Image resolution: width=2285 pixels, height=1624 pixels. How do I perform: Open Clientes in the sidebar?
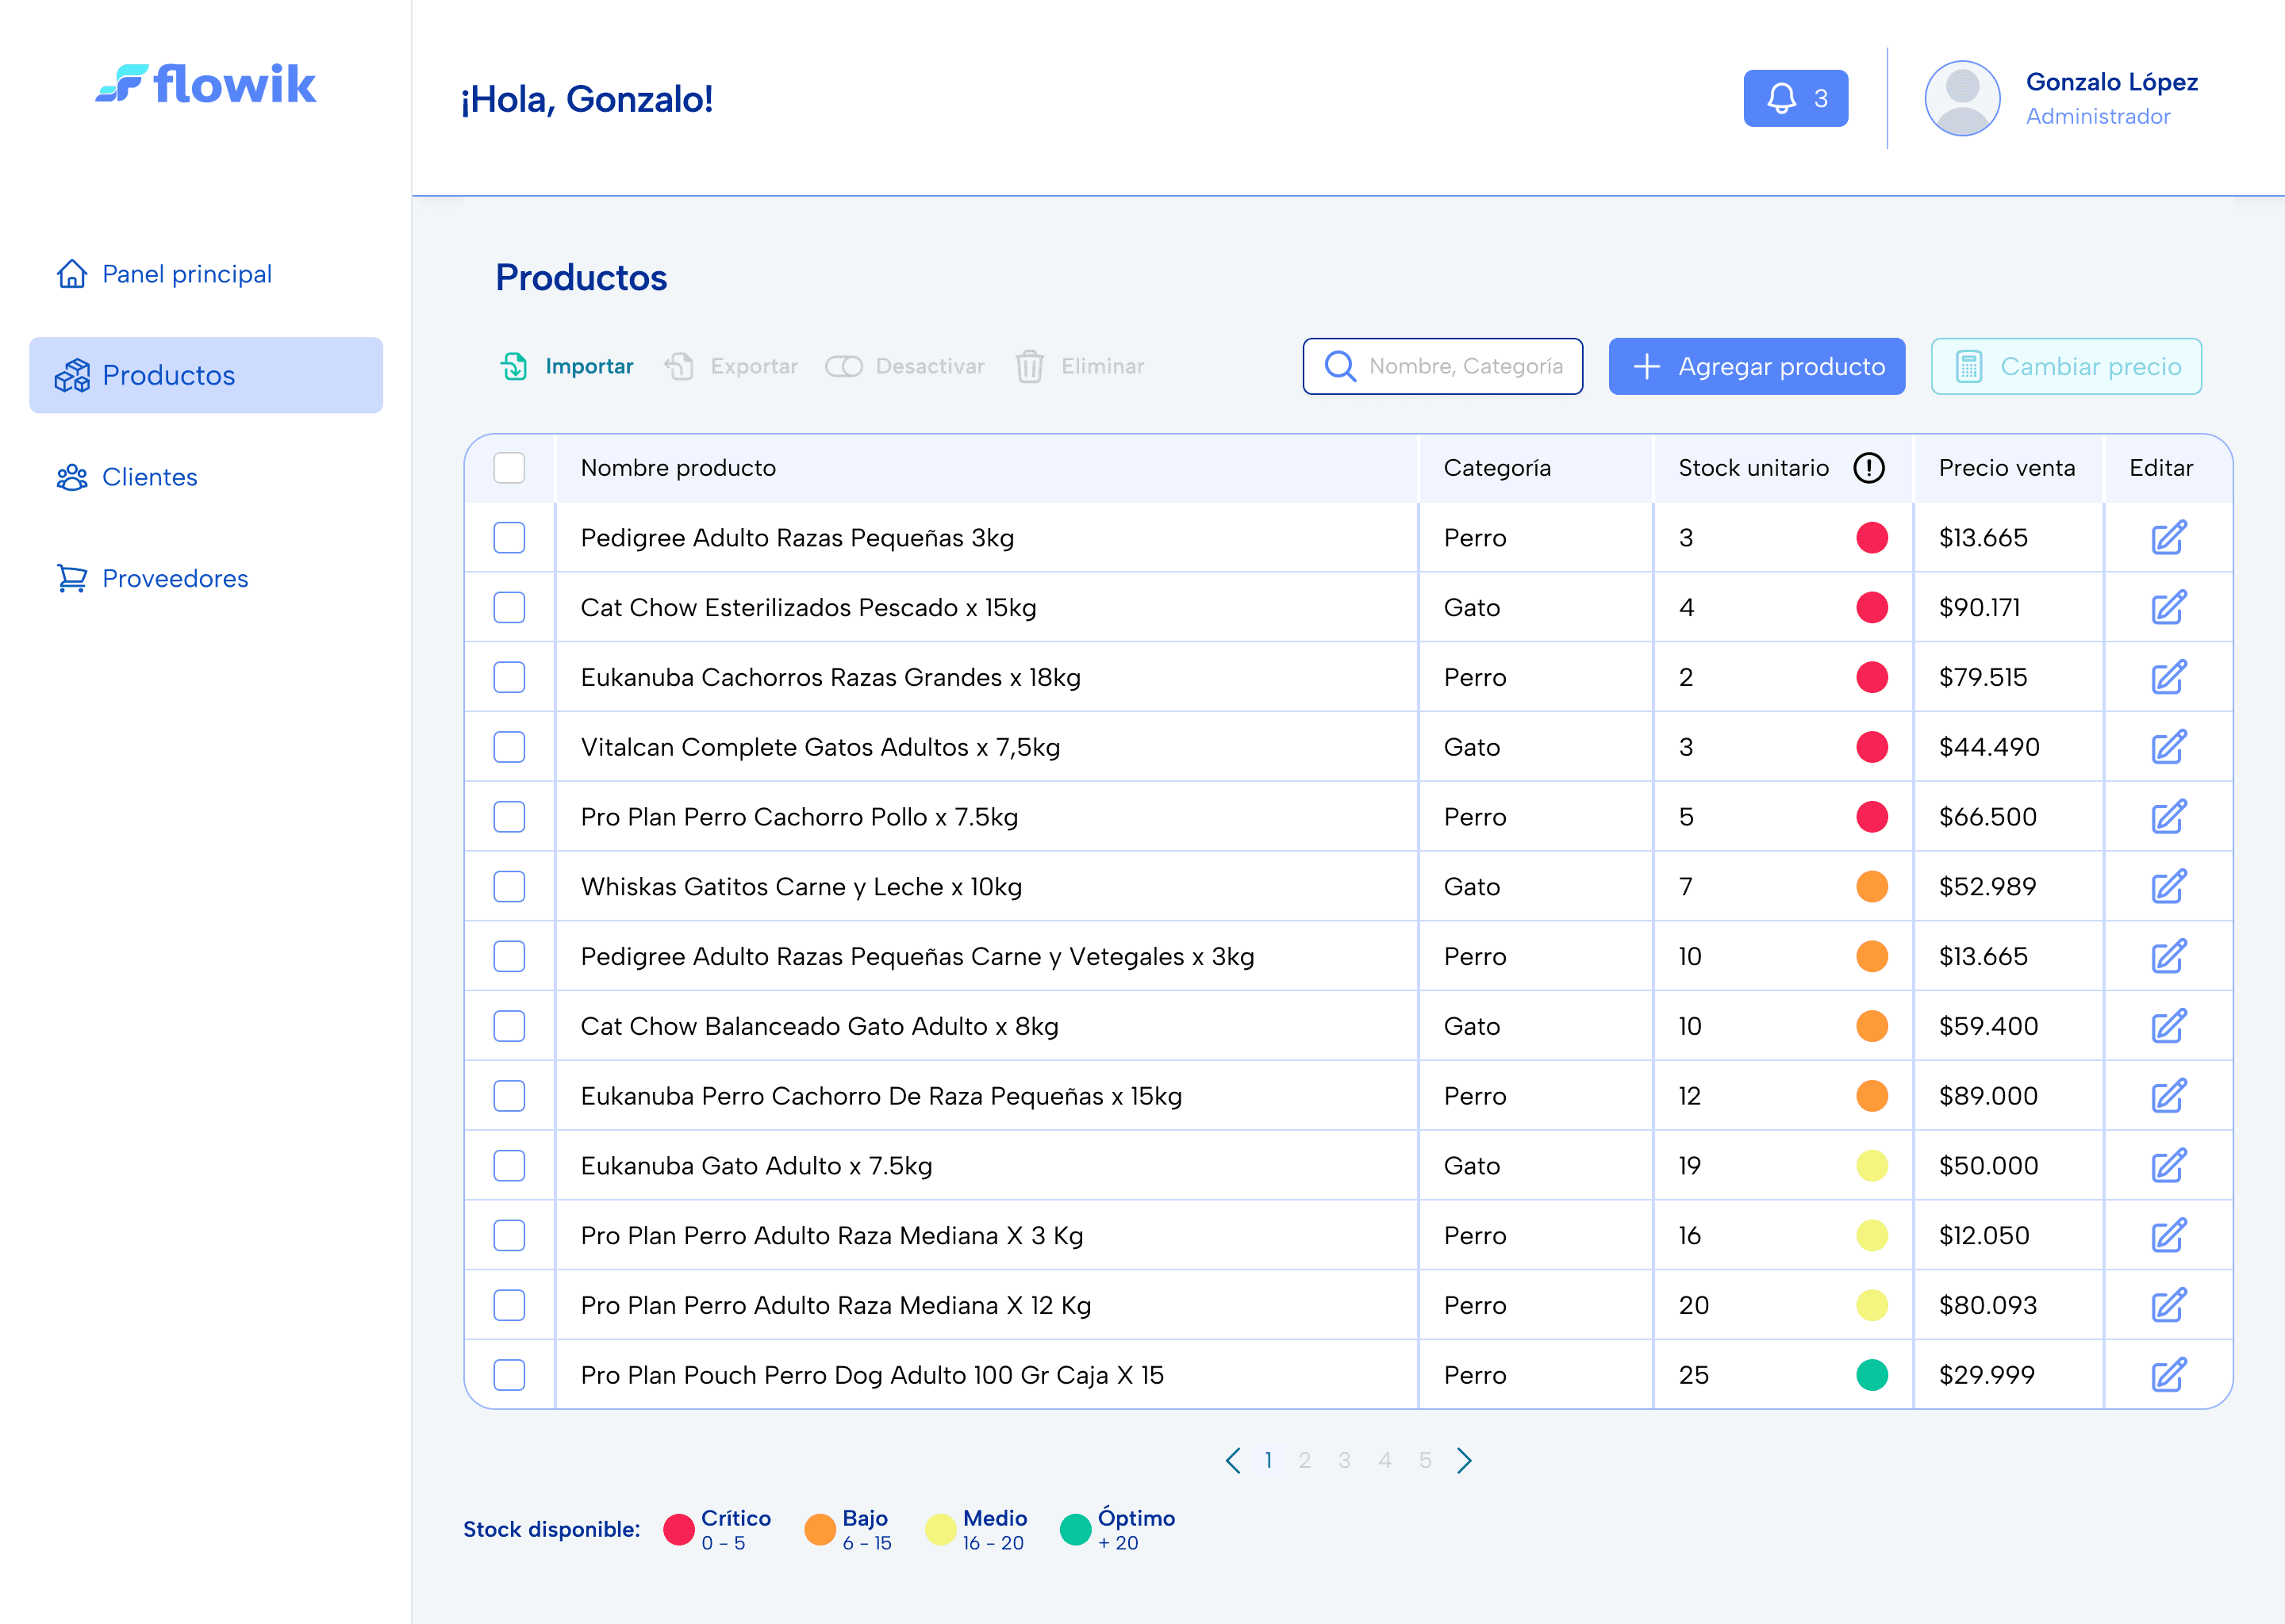click(150, 477)
